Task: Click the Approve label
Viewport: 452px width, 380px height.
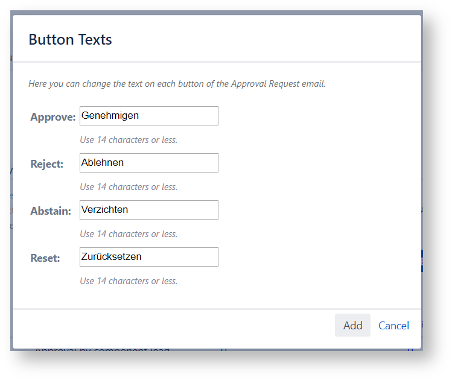Action: pos(53,117)
